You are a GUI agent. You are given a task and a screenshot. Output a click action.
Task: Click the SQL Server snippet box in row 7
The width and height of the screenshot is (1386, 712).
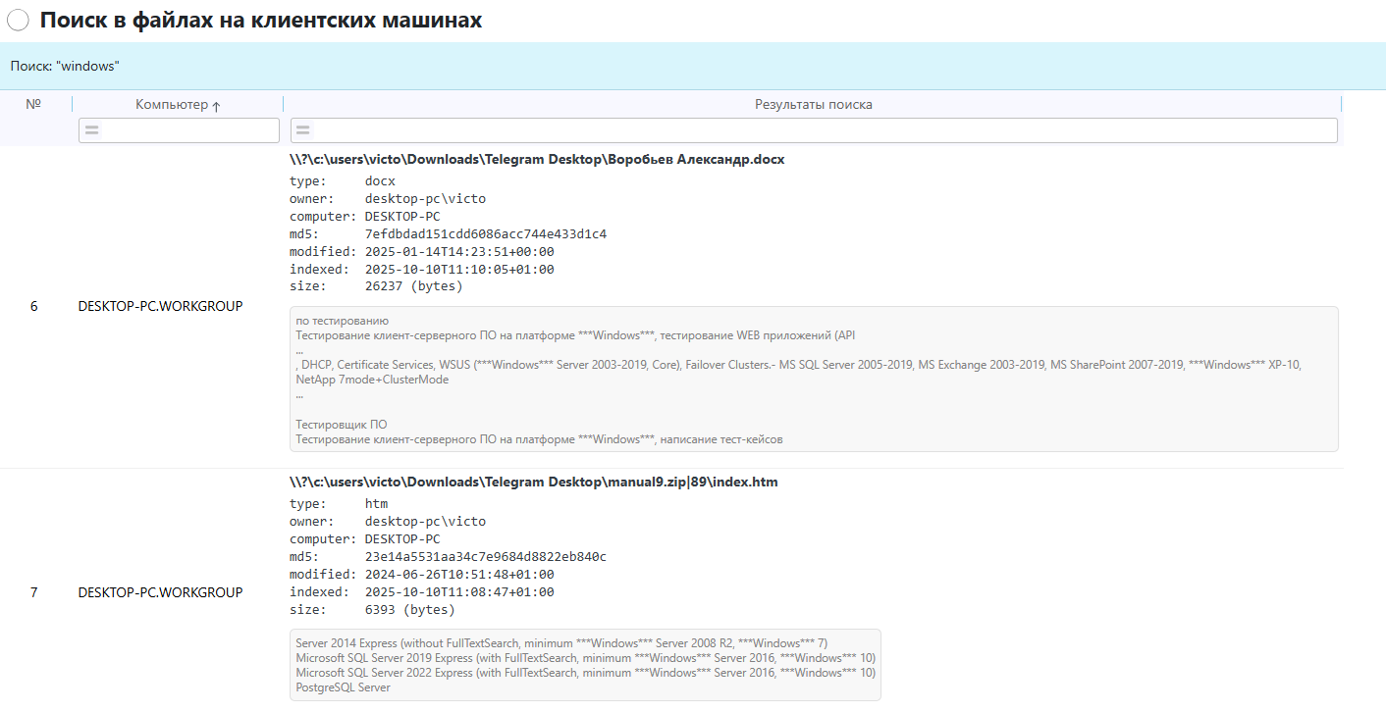click(x=585, y=665)
